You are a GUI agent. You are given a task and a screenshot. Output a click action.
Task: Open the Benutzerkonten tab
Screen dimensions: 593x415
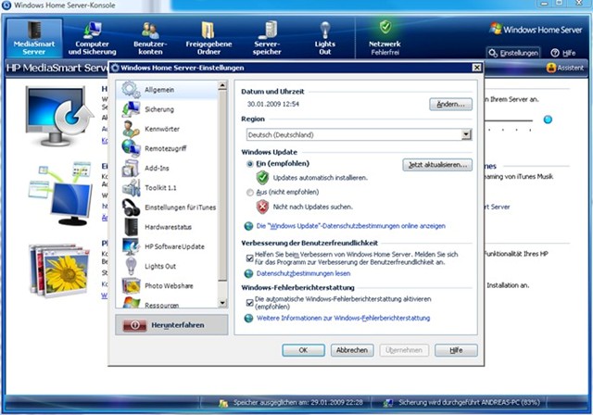(x=150, y=38)
